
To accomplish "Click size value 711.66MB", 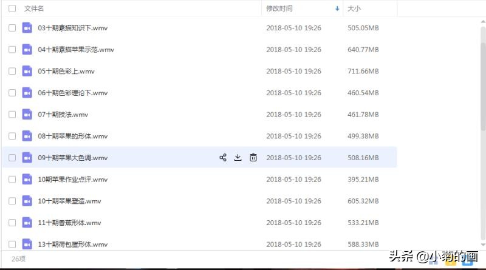I will (x=363, y=71).
